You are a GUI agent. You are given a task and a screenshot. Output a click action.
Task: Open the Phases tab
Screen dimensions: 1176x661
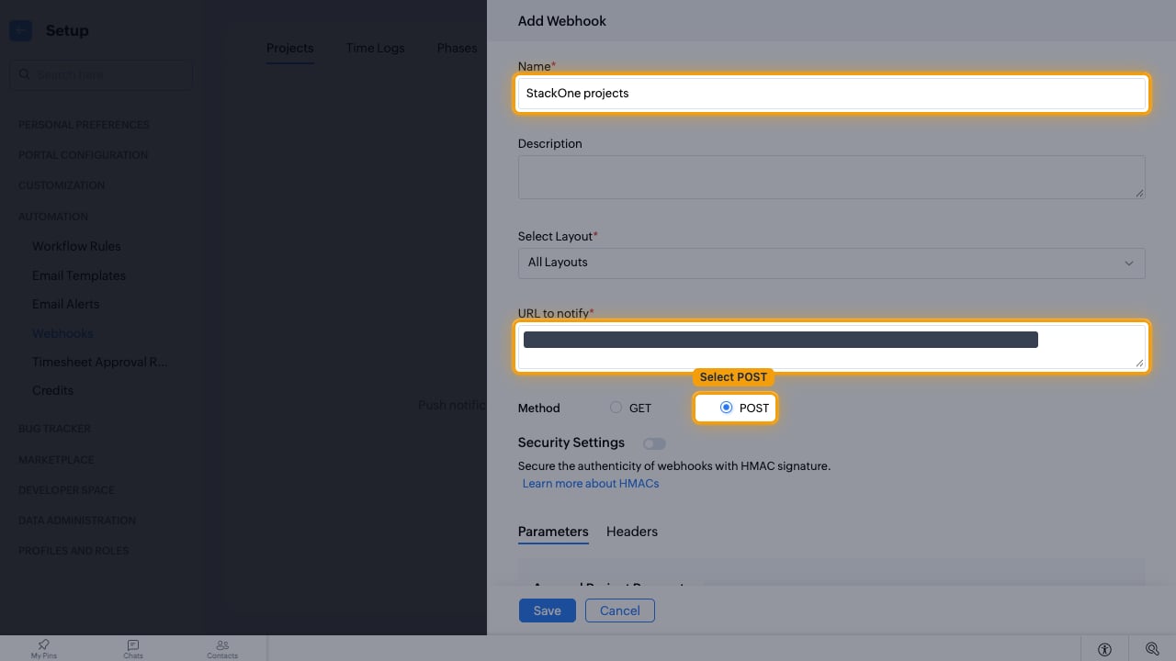(x=457, y=48)
